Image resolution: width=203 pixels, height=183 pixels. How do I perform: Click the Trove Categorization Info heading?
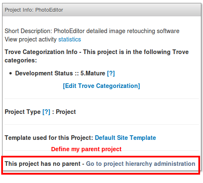[x=96, y=56]
